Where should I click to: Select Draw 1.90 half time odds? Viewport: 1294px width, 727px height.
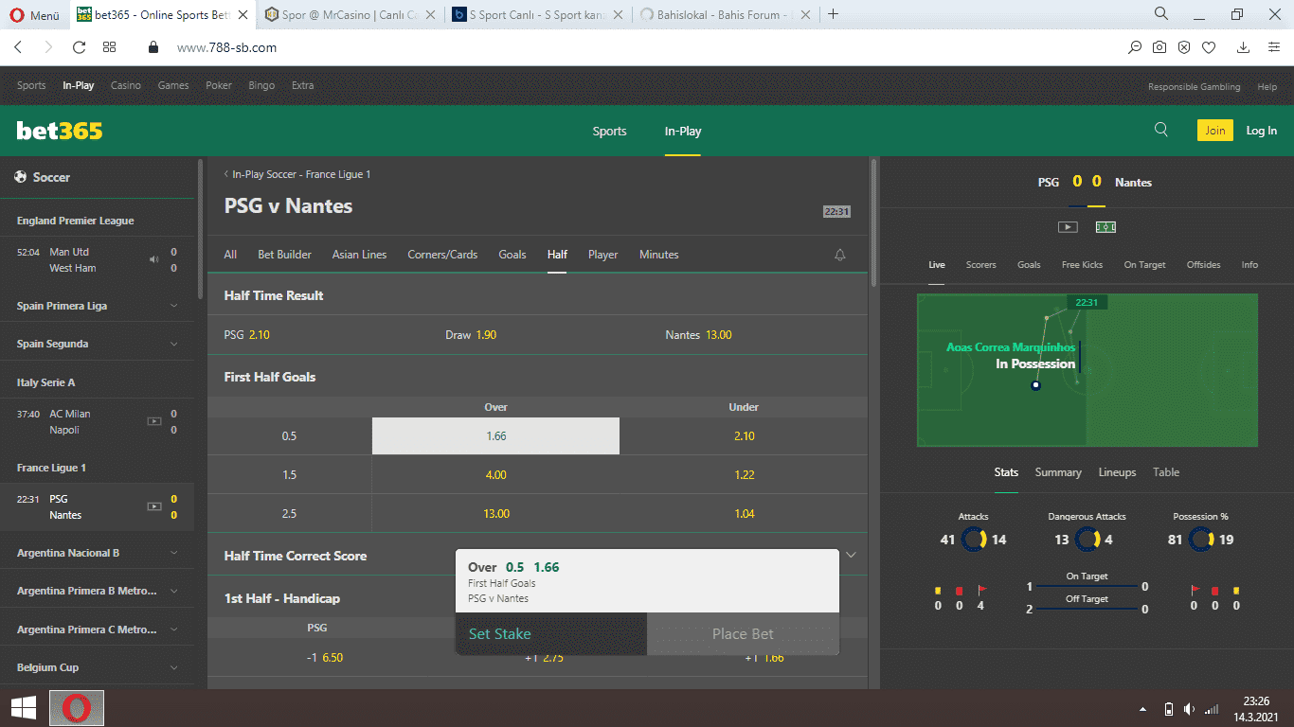click(471, 335)
